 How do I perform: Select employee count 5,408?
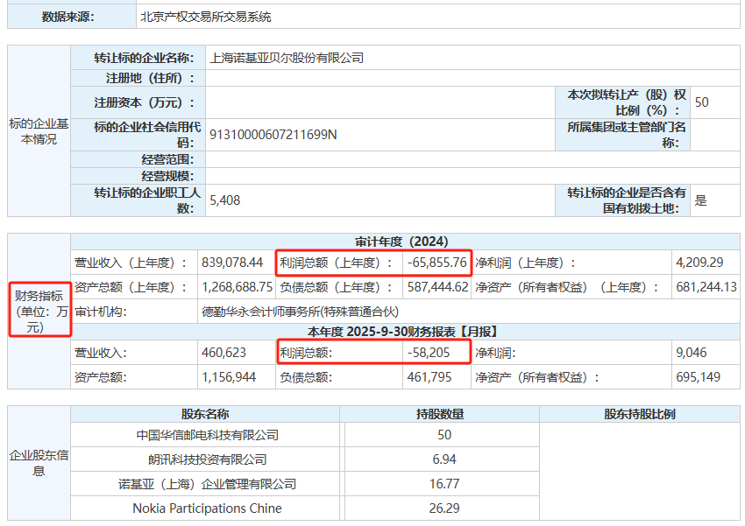pyautogui.click(x=224, y=200)
